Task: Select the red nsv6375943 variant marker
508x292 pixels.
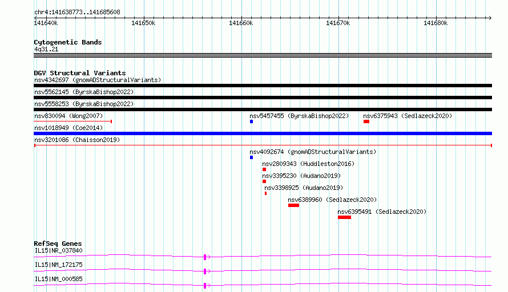Action: click(x=366, y=121)
